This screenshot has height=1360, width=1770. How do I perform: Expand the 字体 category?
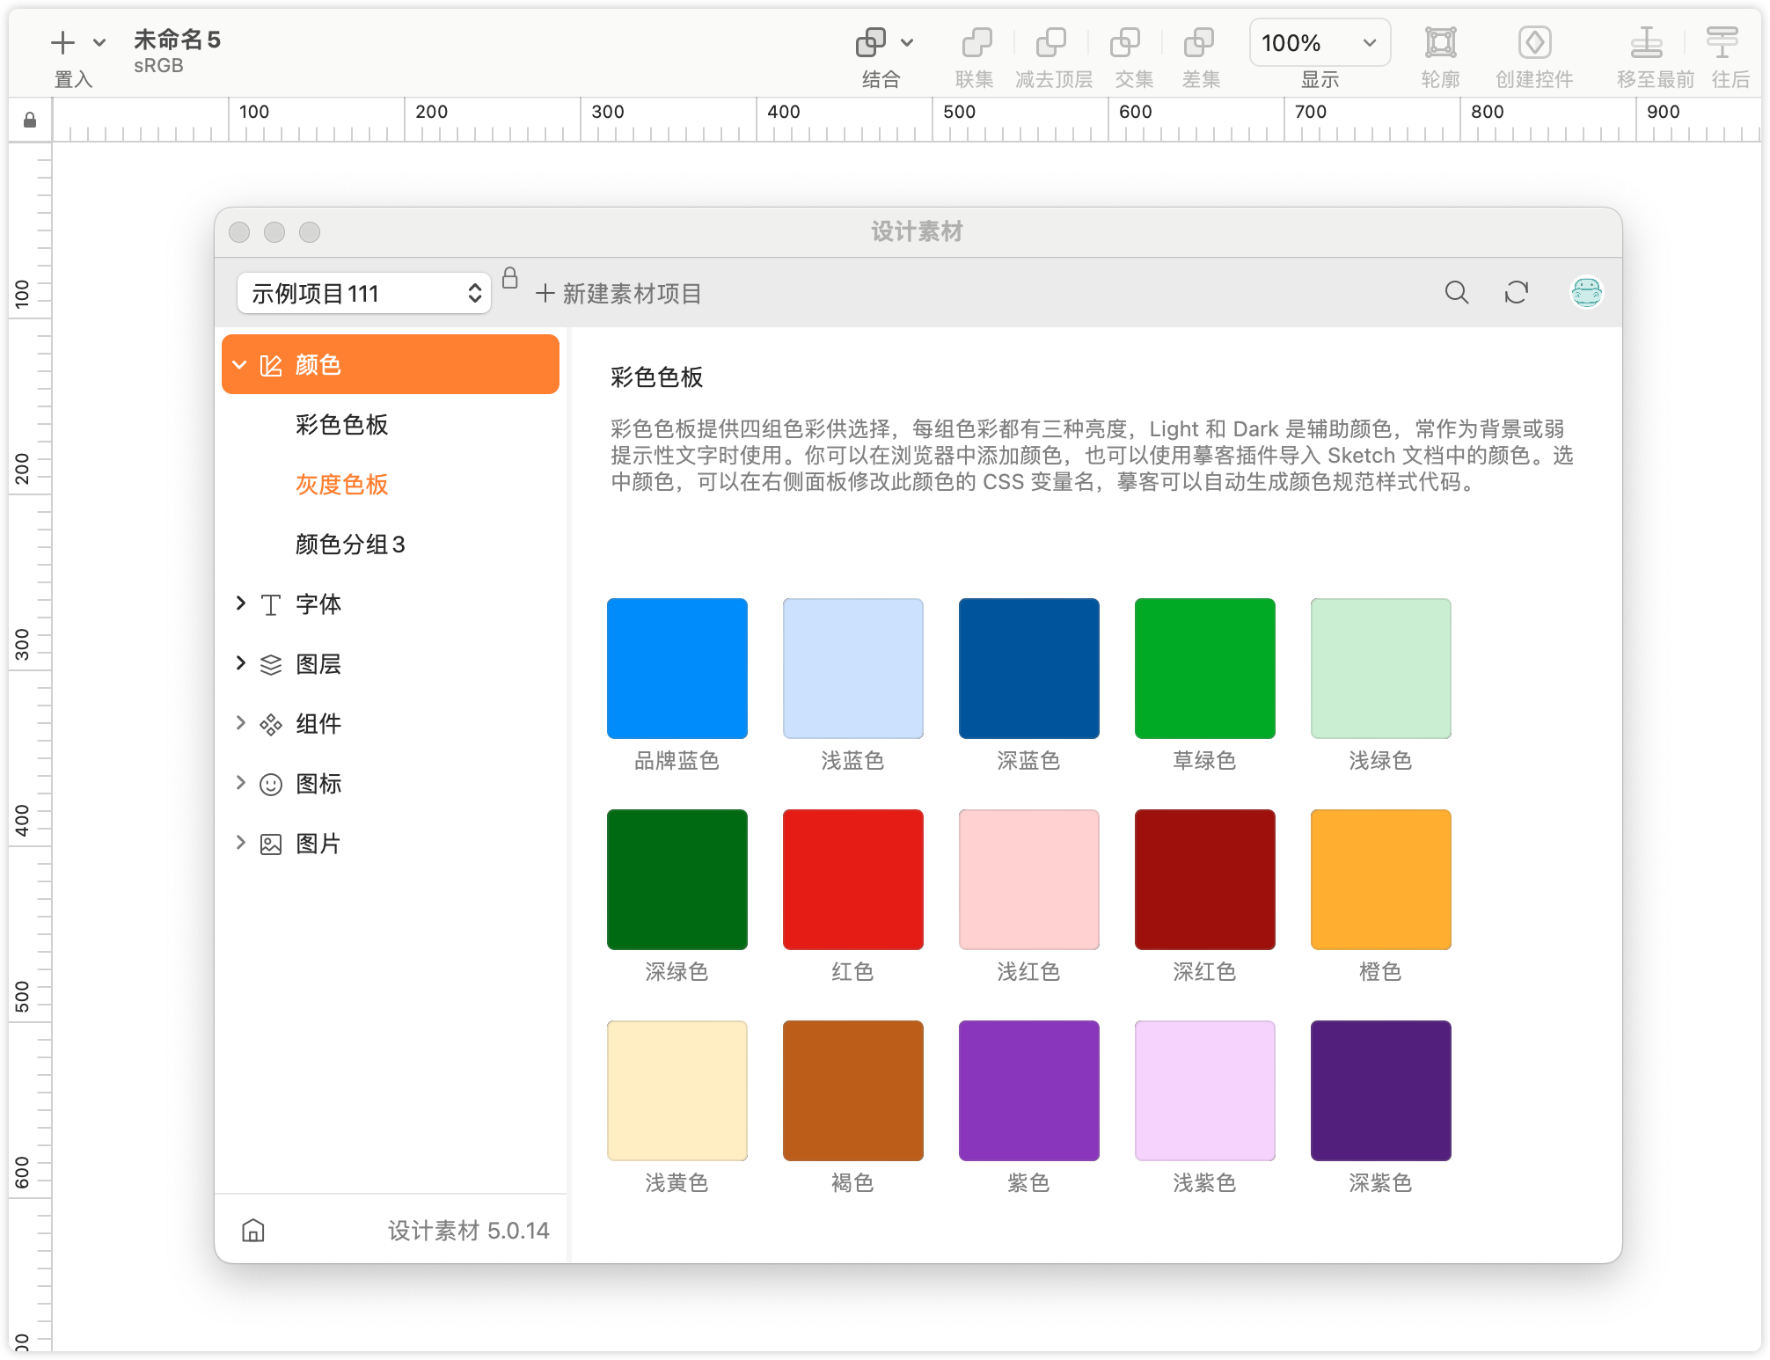click(x=240, y=603)
